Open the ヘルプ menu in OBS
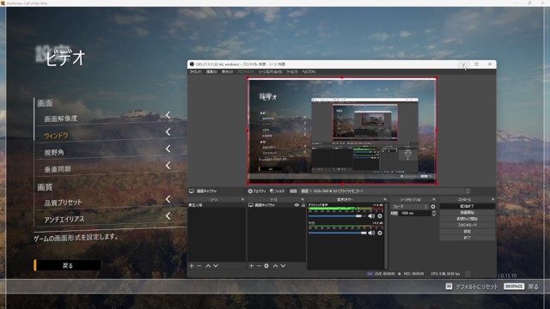Image resolution: width=550 pixels, height=309 pixels. pyautogui.click(x=309, y=72)
